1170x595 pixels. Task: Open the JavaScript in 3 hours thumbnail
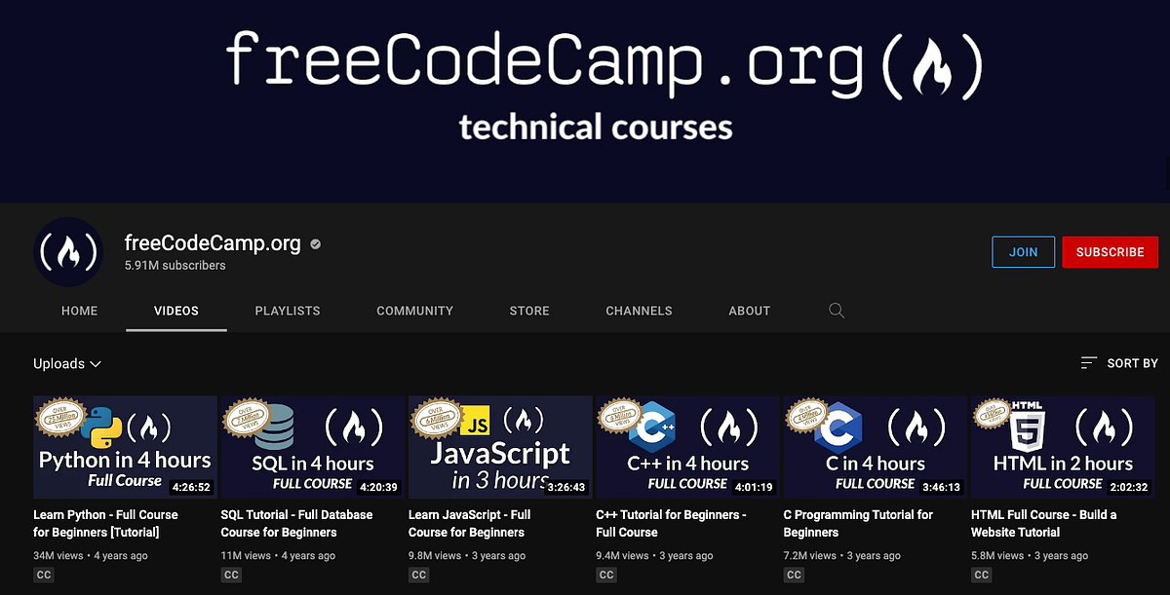(499, 446)
